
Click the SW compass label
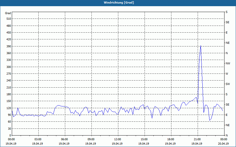tap(228, 84)
